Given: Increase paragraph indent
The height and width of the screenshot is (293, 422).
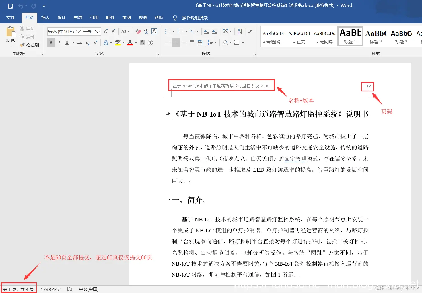Looking at the screenshot, I should click(x=215, y=31).
